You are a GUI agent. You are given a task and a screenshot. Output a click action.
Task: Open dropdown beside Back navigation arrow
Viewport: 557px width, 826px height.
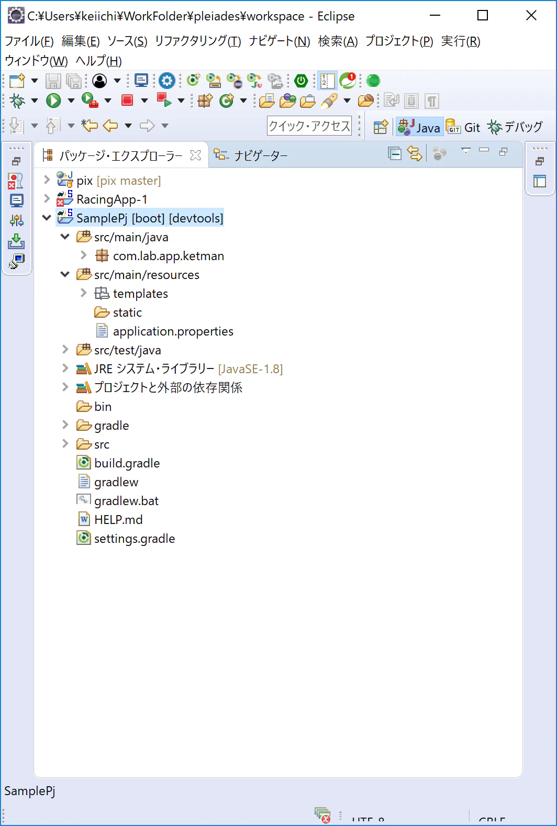coord(128,126)
